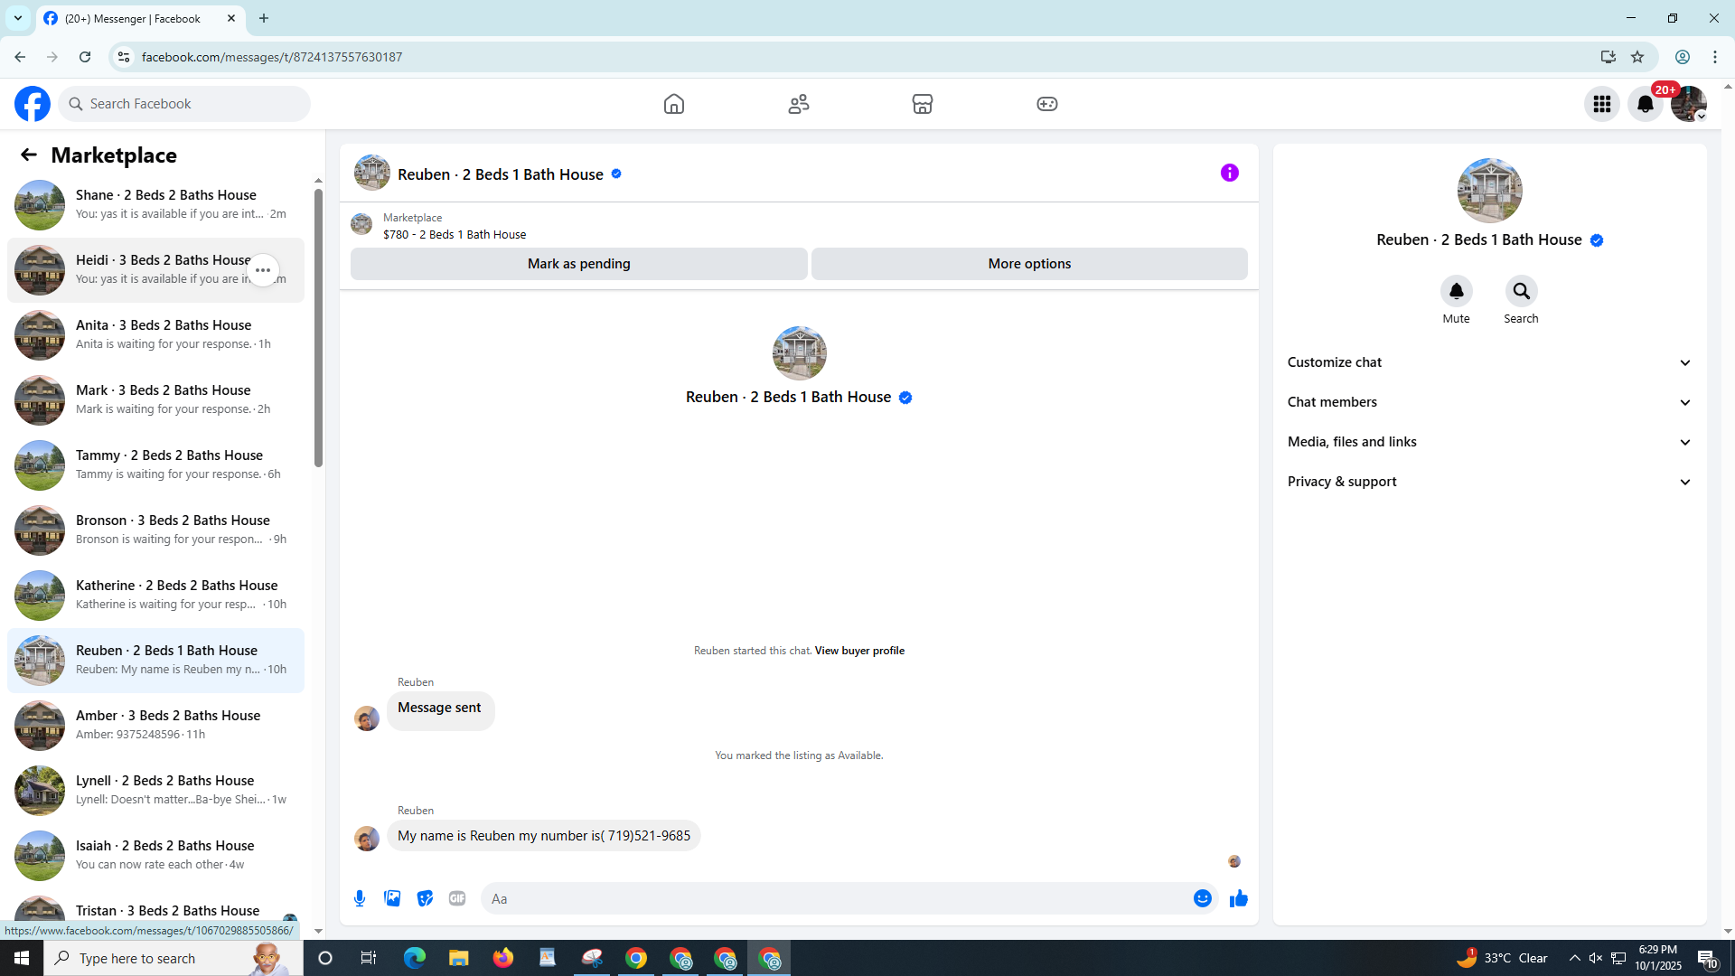1735x976 pixels.
Task: Click Type here to search taskbar box
Action: pos(173,958)
